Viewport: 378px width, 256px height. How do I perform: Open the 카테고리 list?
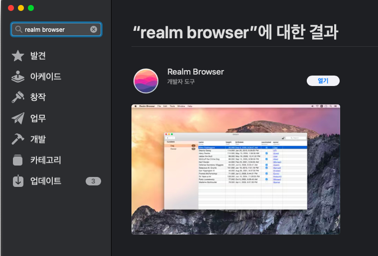[x=45, y=160]
